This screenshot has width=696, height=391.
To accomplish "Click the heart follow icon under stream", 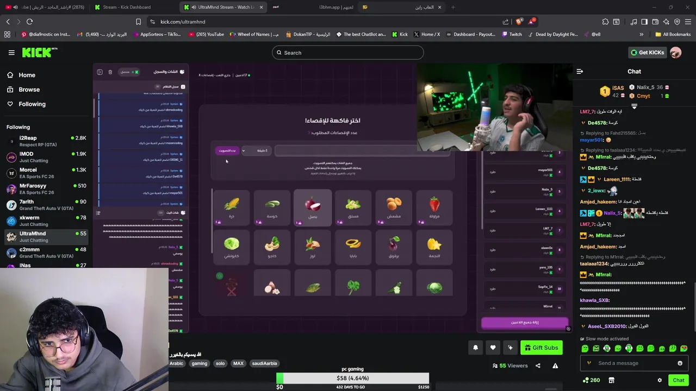I will [x=493, y=348].
